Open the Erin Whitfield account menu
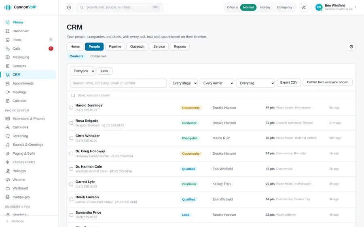This screenshot has width=364, height=227. click(x=336, y=7)
